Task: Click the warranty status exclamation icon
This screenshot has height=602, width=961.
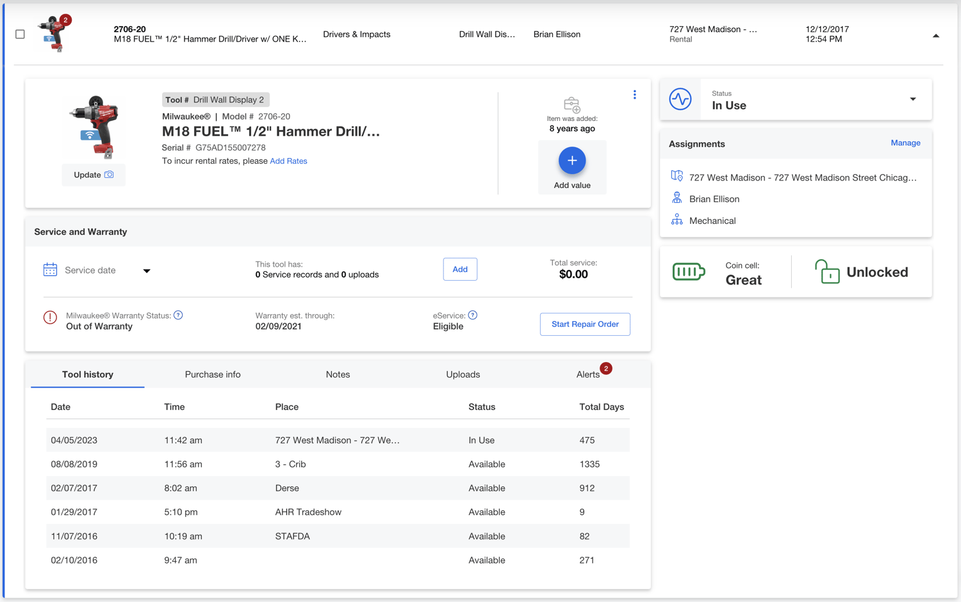Action: 50,317
